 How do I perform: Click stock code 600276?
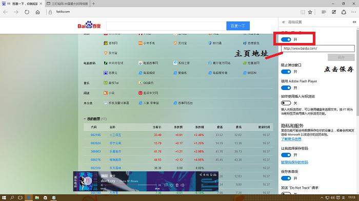pos(95,160)
